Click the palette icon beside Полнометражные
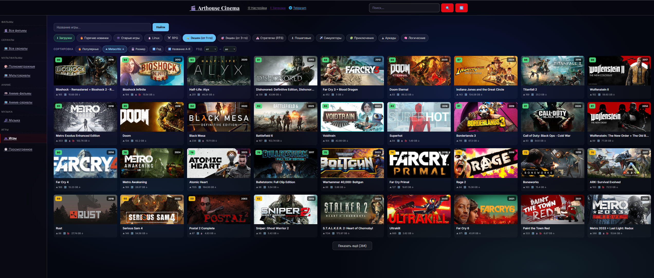The image size is (654, 278). (x=6, y=66)
